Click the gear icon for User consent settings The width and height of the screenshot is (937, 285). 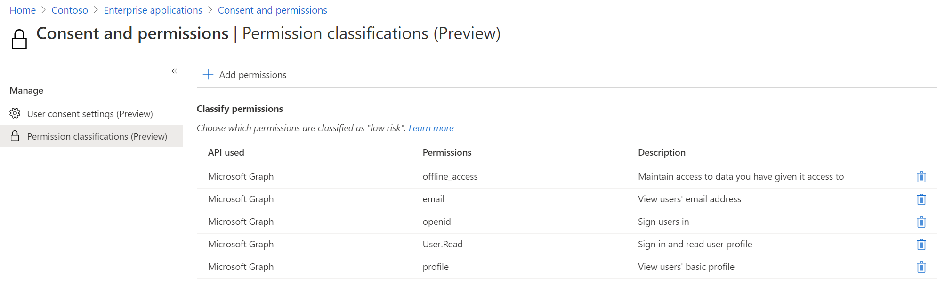coord(15,113)
